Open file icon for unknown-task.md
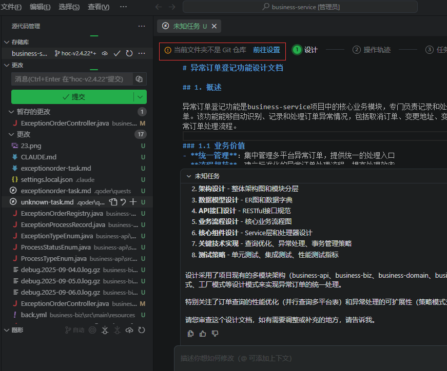Screen dimensions: 447x371 click(113, 202)
